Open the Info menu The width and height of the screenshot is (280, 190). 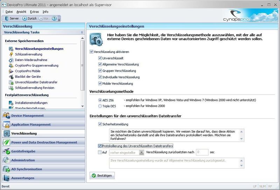pyautogui.click(x=45, y=12)
